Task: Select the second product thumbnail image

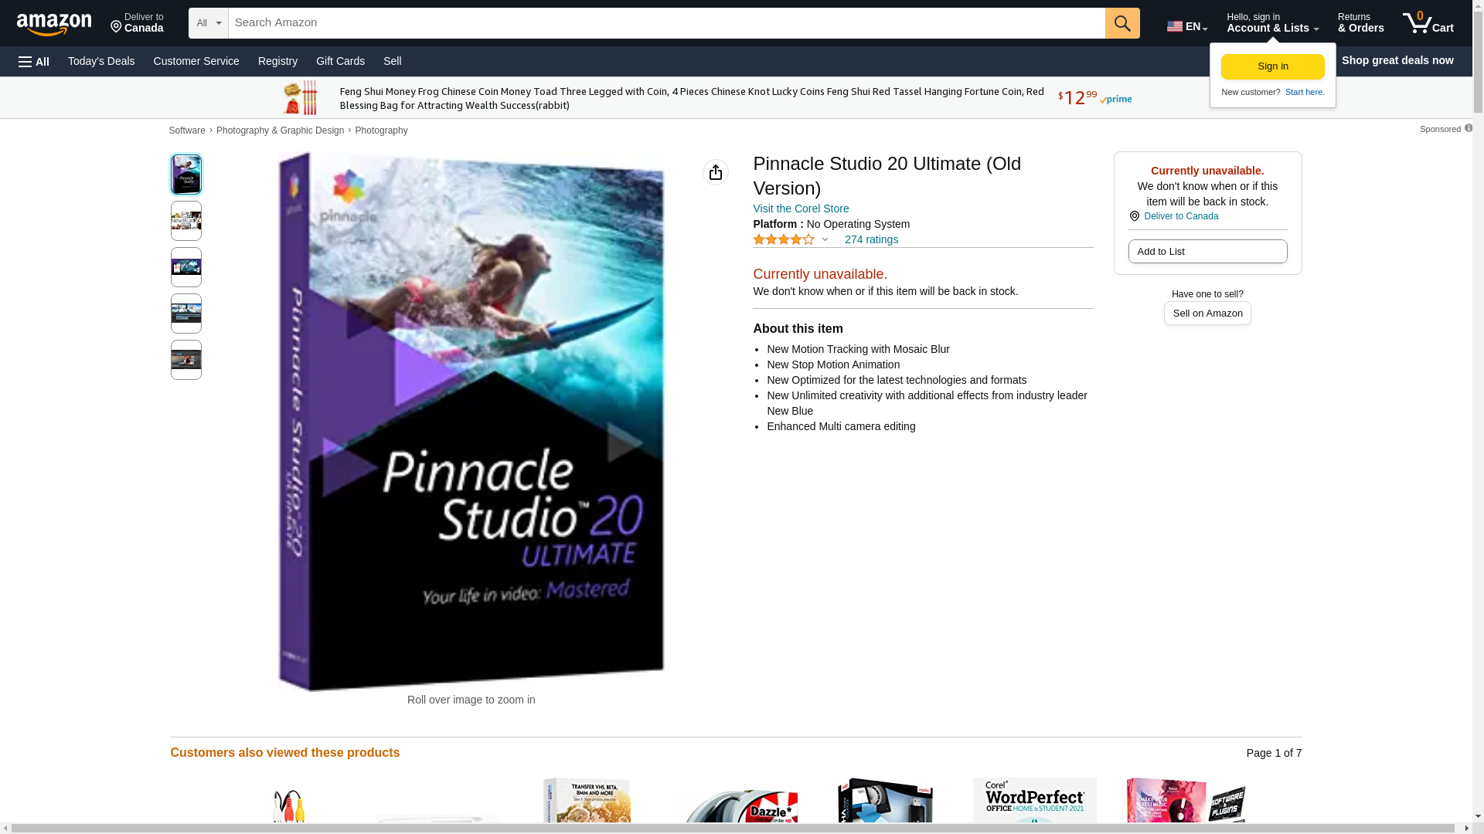Action: [185, 221]
